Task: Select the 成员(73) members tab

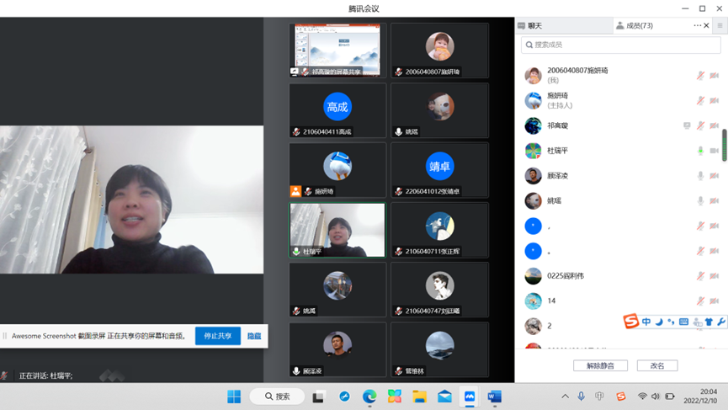Action: (635, 26)
